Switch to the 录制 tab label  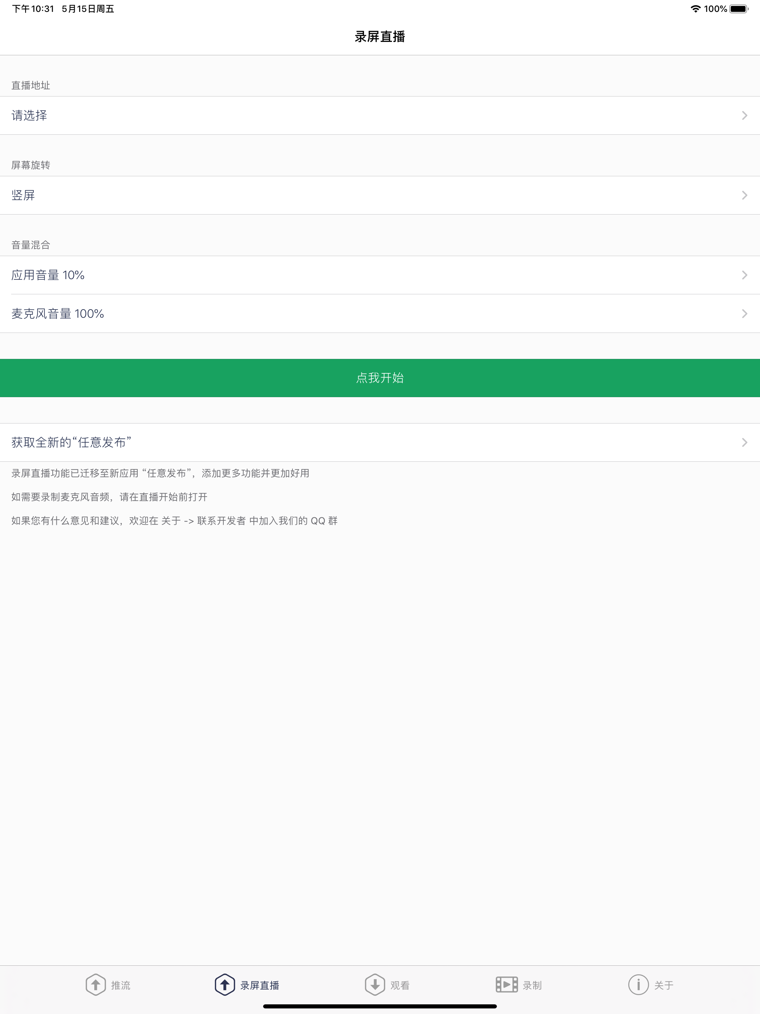tap(532, 985)
